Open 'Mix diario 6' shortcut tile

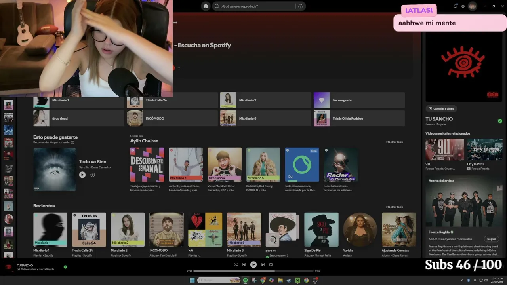point(266,118)
